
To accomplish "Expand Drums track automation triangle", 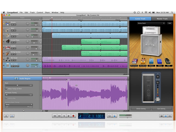I will (40, 25).
